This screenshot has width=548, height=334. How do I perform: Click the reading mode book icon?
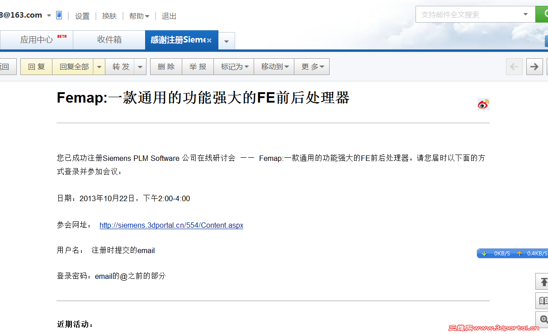pos(543,301)
